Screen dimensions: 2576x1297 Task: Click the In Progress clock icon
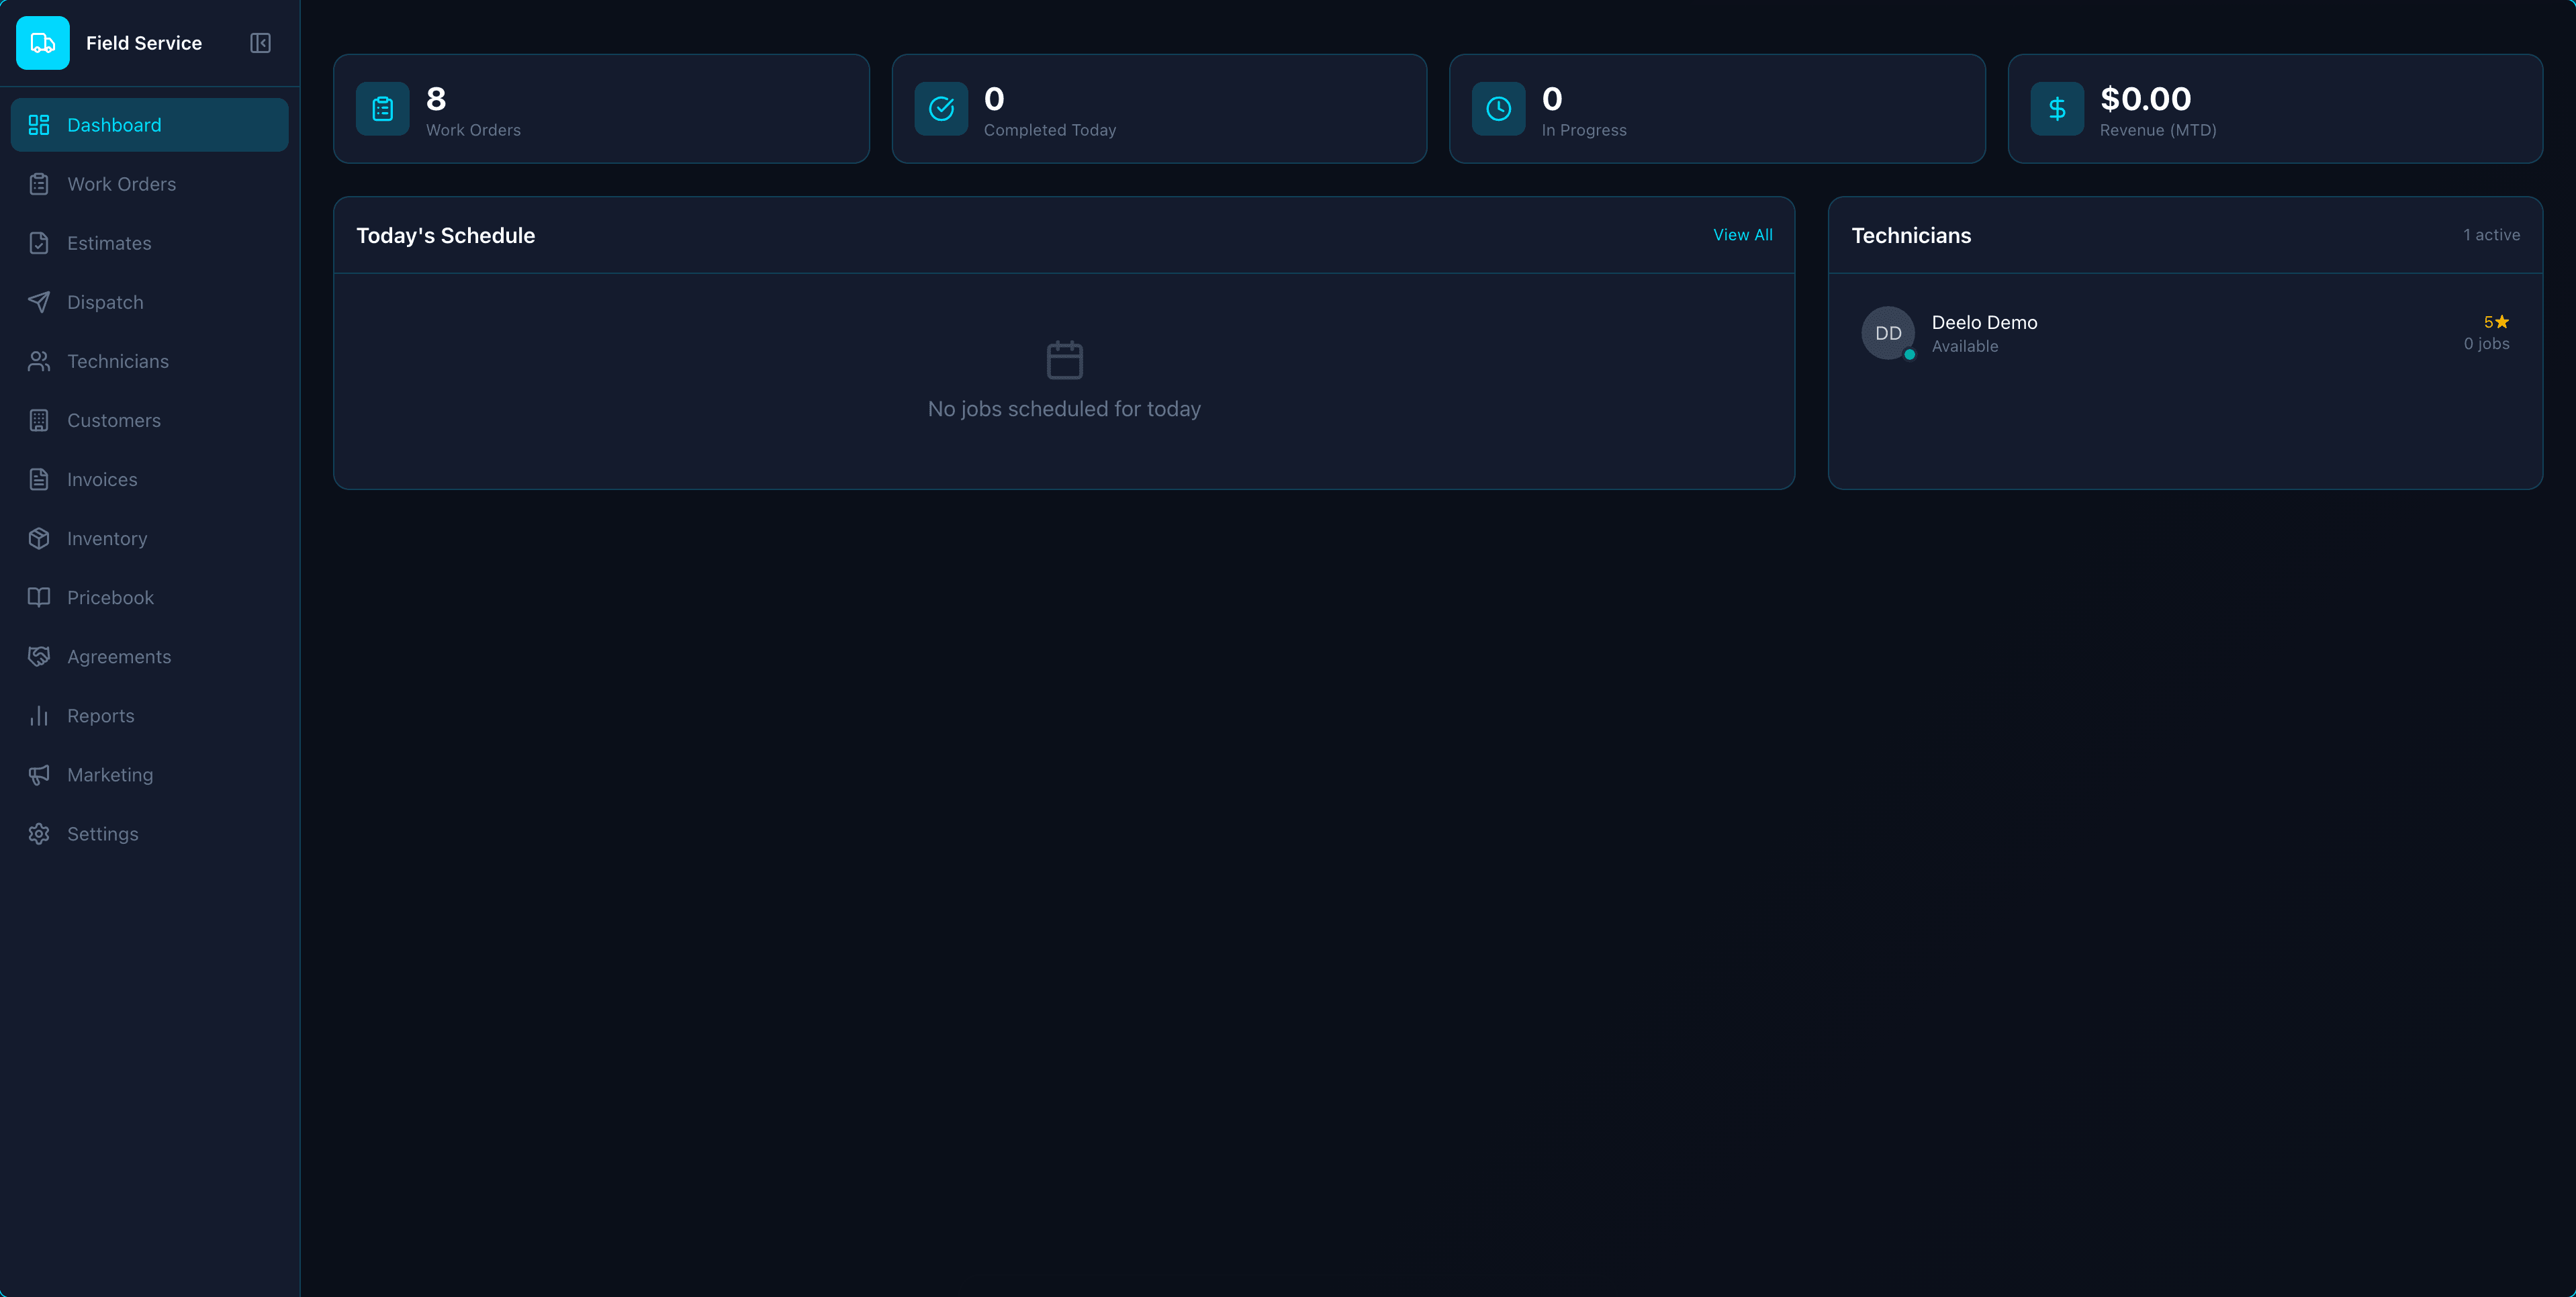pos(1498,109)
